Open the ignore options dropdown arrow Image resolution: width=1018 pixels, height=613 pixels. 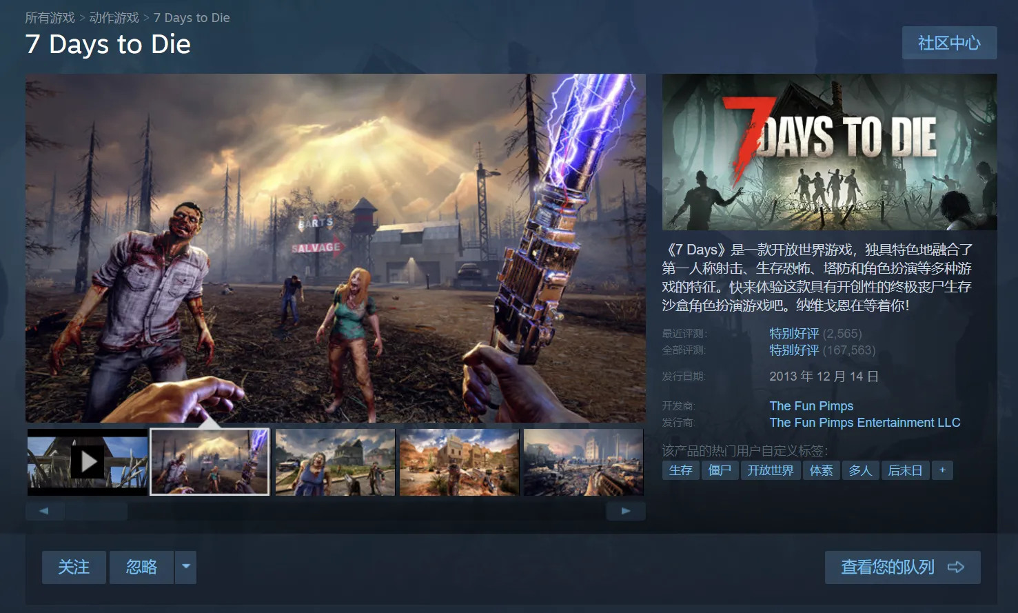tap(185, 567)
